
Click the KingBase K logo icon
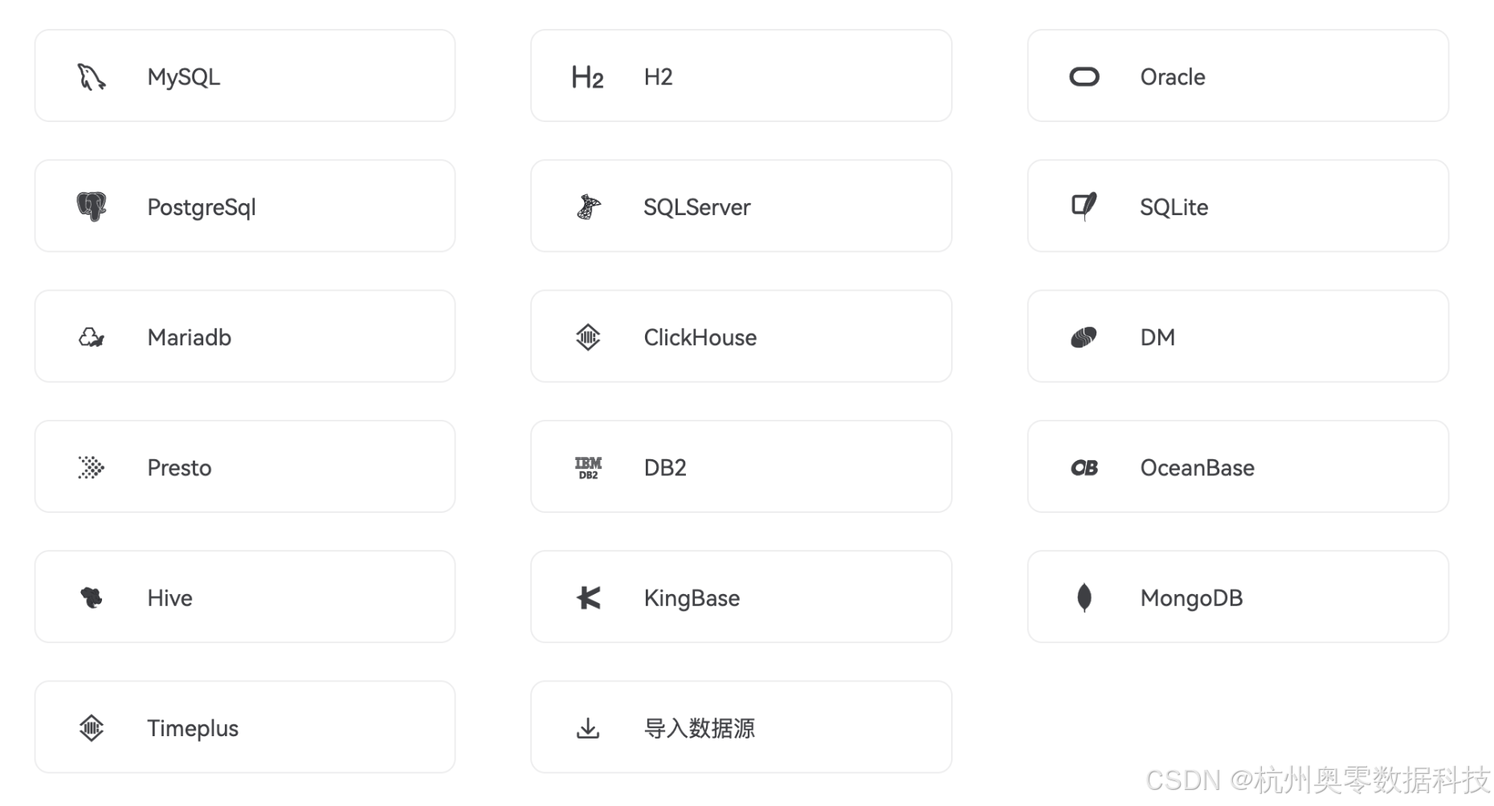(589, 597)
